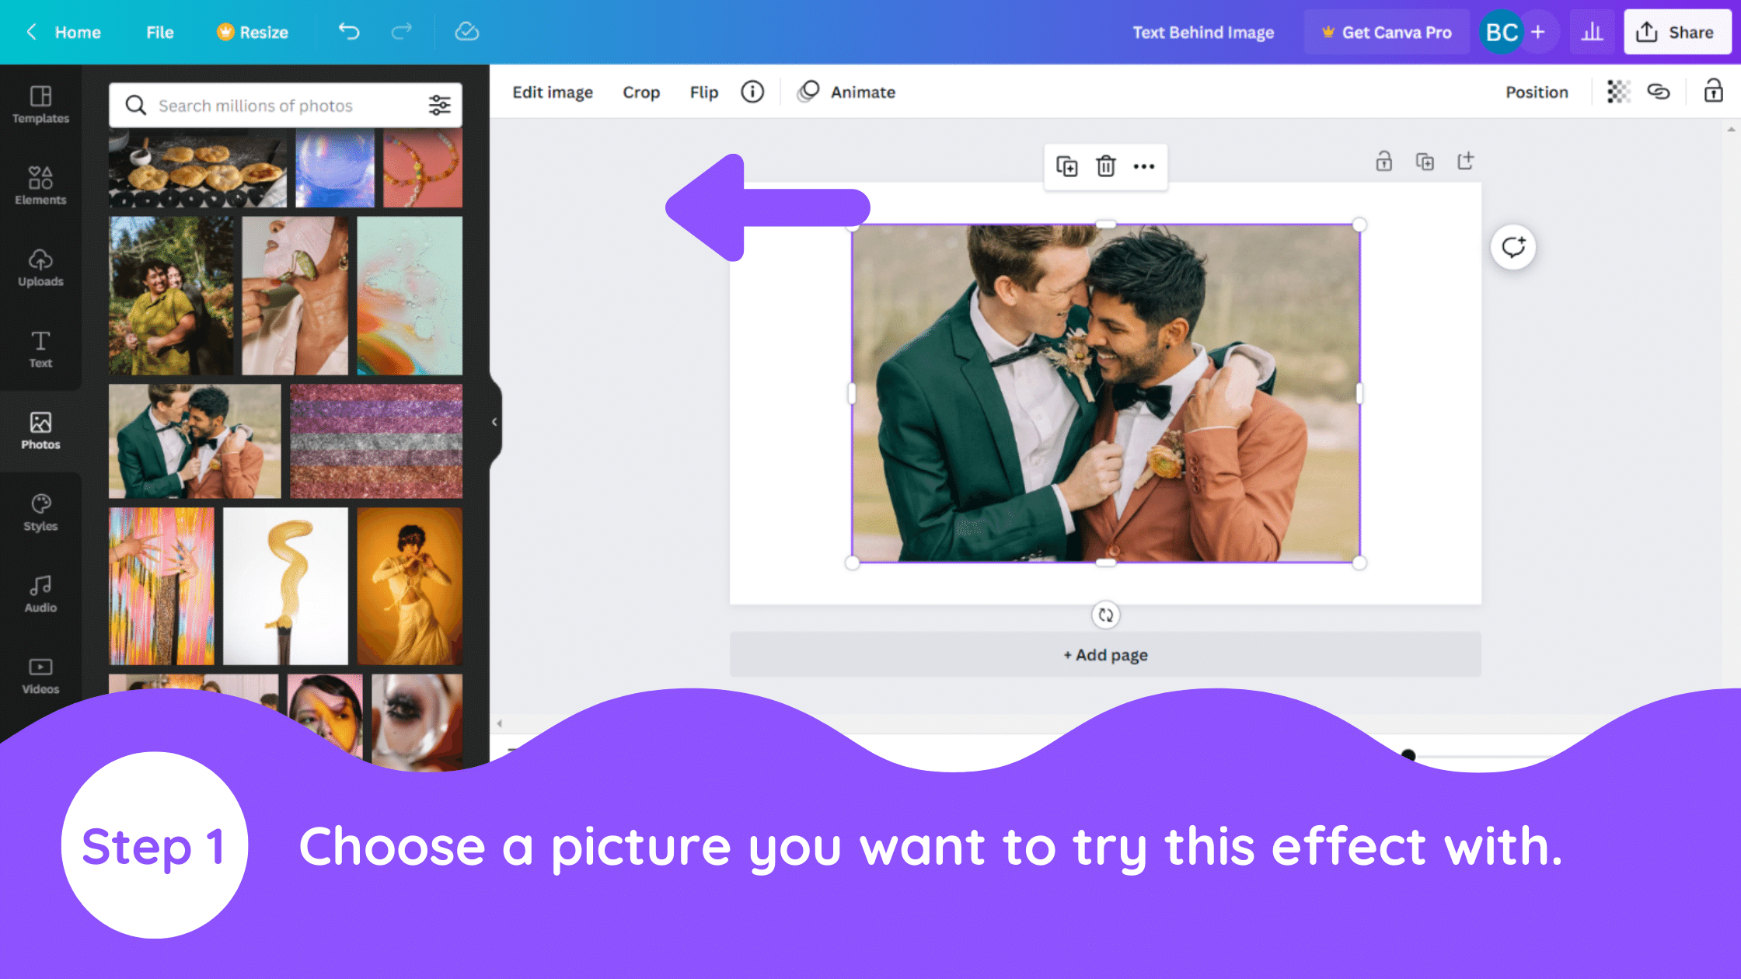Image resolution: width=1741 pixels, height=979 pixels.
Task: Select the wedding couple thumbnail
Action: [194, 440]
